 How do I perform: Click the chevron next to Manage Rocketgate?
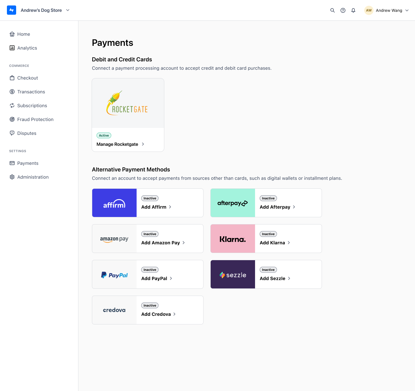[143, 144]
